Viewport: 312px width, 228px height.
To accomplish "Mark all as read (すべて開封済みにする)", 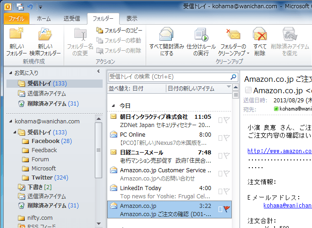I will coord(167,42).
